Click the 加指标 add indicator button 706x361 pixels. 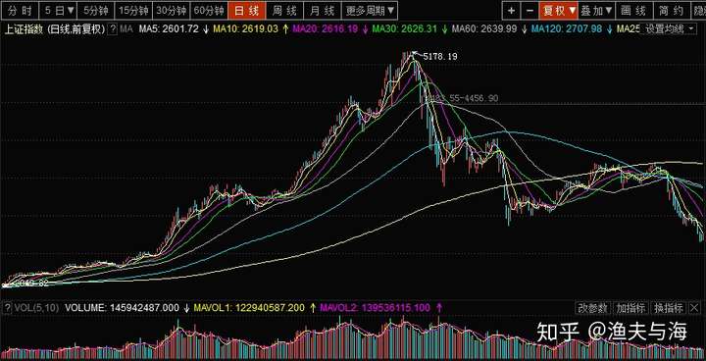point(631,308)
